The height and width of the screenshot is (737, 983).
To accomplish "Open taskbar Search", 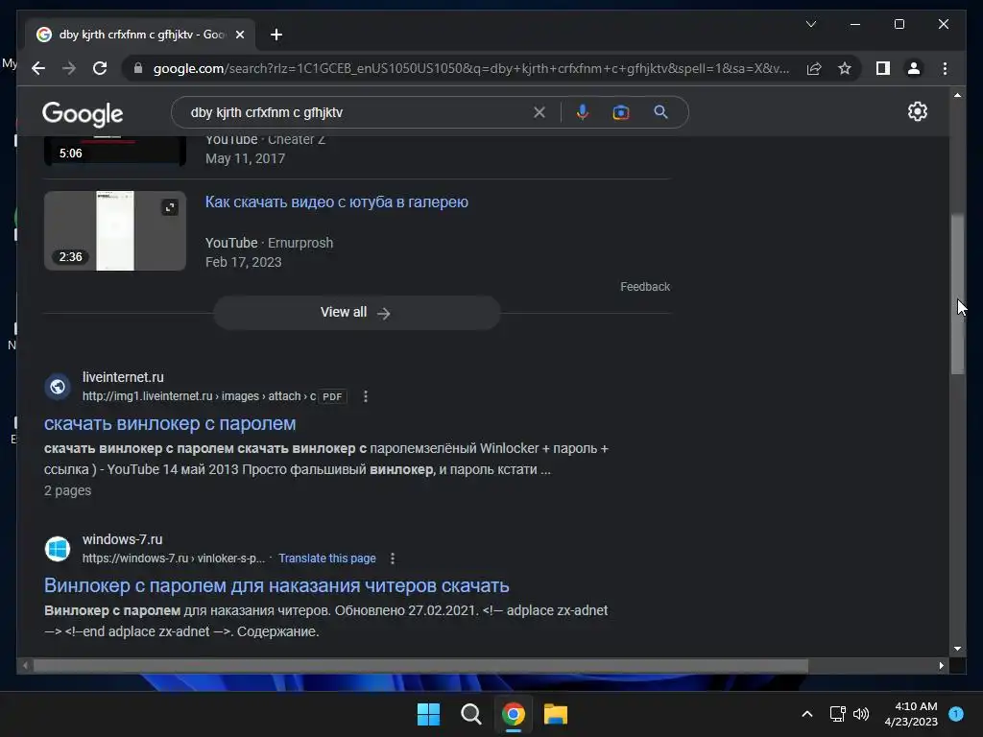I will [470, 714].
